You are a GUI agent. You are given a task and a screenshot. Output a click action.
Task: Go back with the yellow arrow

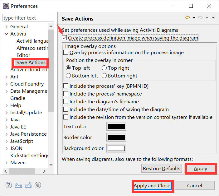tap(187, 17)
